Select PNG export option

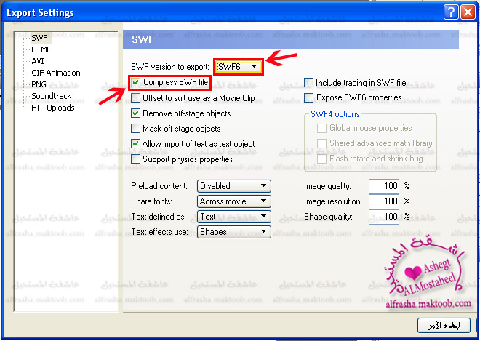(x=39, y=84)
